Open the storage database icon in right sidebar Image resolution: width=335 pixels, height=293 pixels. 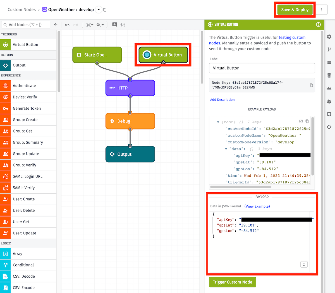(329, 75)
